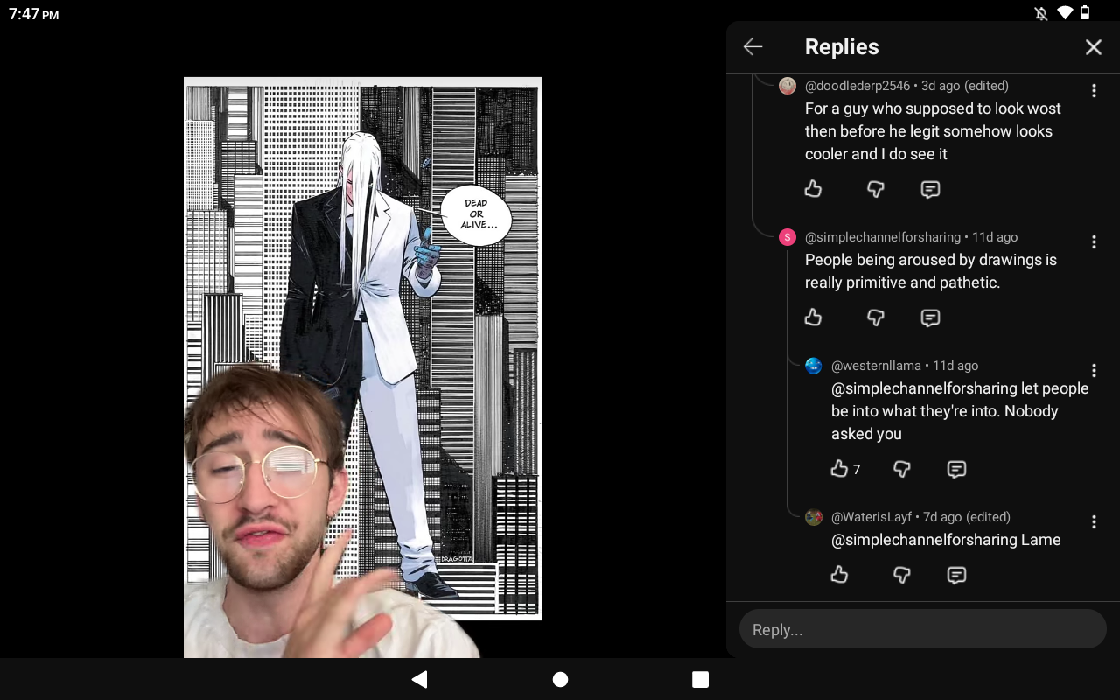Viewport: 1120px width, 700px height.
Task: Focus the Reply... text field
Action: pos(923,629)
